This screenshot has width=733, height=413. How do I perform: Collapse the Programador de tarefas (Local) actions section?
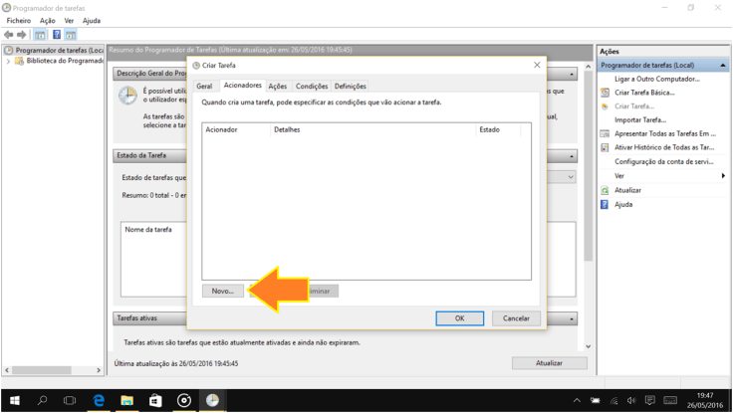pos(723,65)
